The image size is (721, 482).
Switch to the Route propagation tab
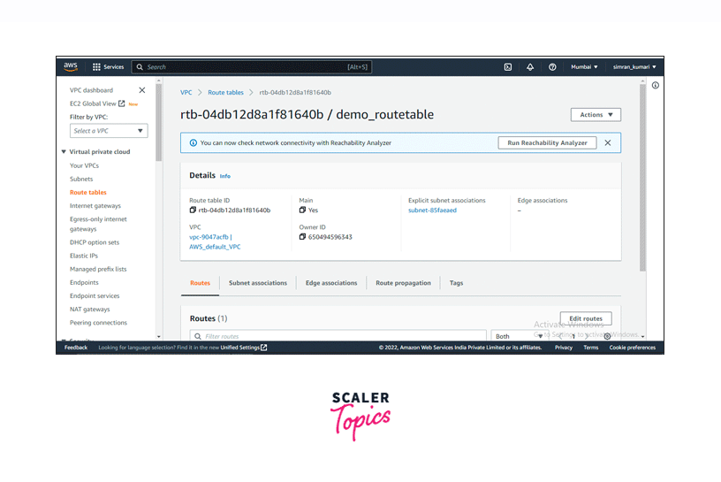(403, 283)
